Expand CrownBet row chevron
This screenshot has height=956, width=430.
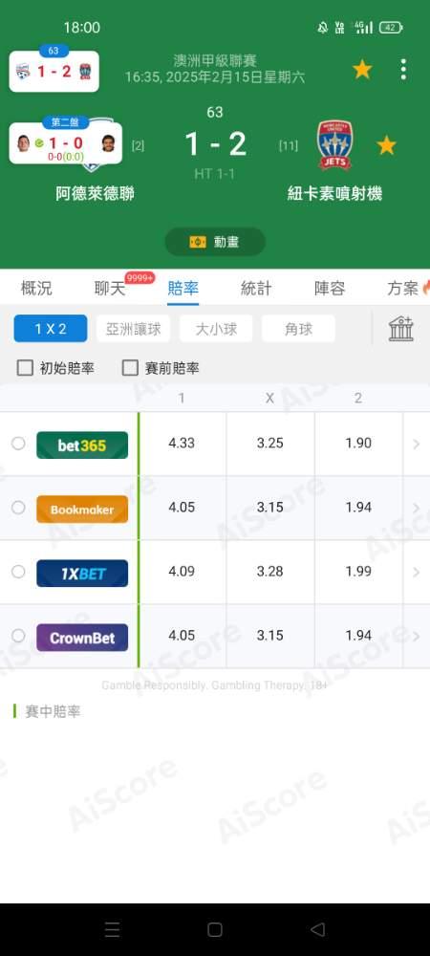click(417, 636)
